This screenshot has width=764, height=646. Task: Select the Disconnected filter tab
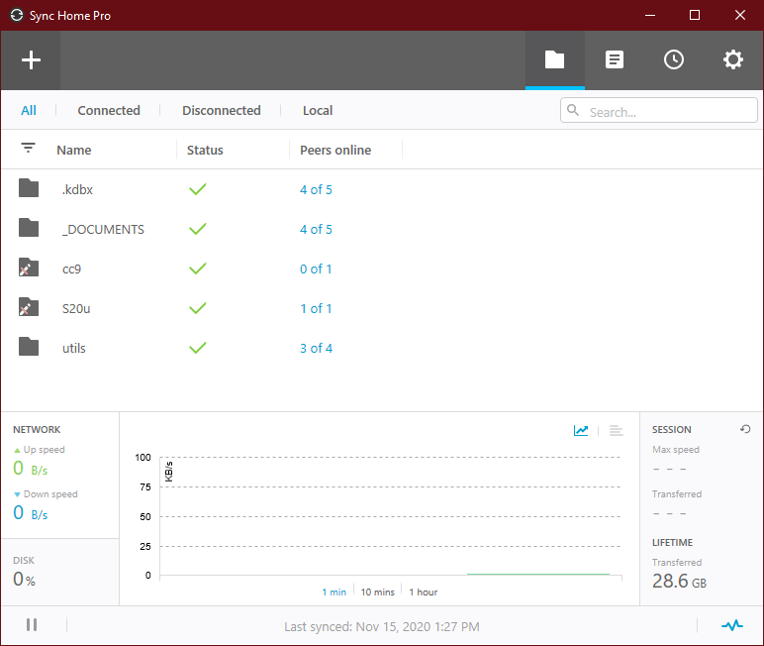(x=222, y=111)
